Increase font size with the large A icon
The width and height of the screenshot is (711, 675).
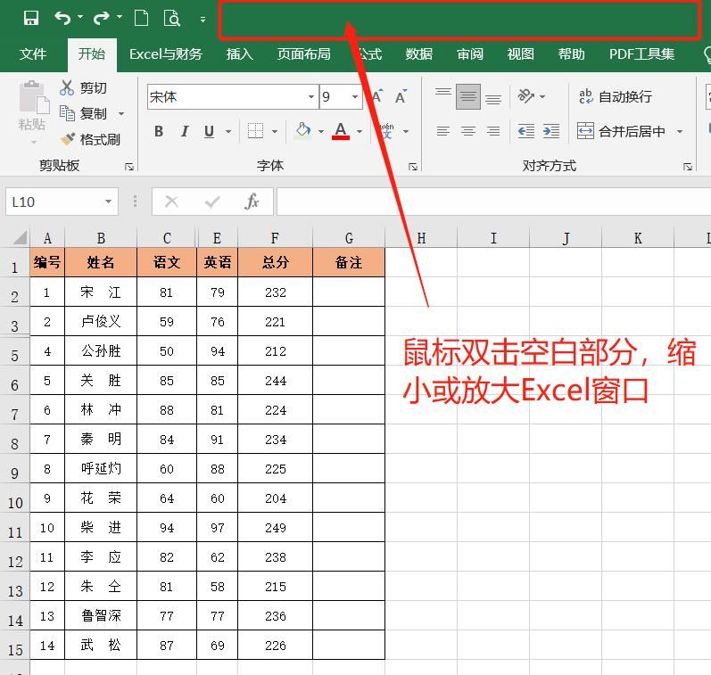point(376,96)
